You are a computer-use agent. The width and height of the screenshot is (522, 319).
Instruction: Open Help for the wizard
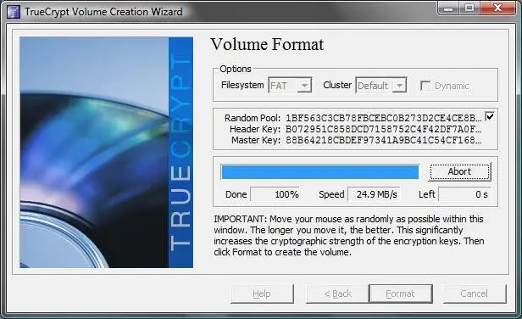(262, 294)
